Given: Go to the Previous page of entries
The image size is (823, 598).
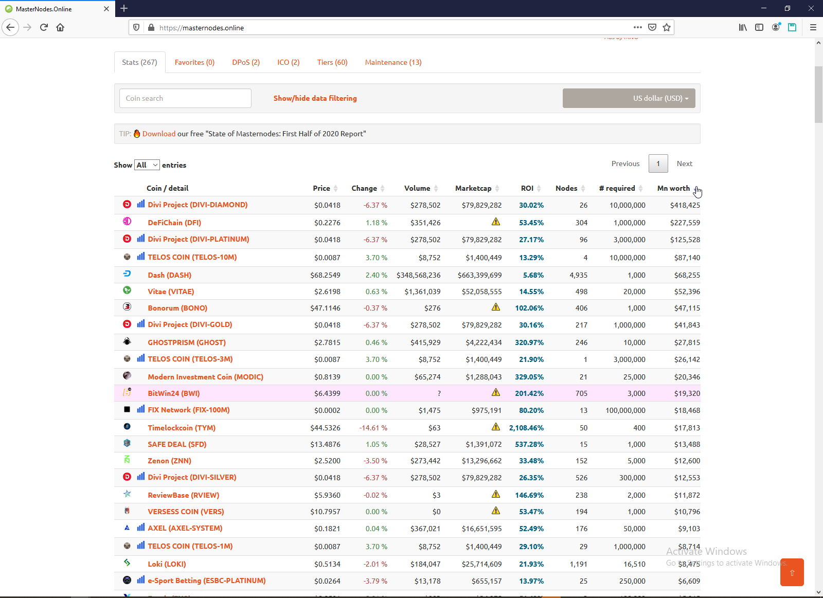Looking at the screenshot, I should point(625,164).
